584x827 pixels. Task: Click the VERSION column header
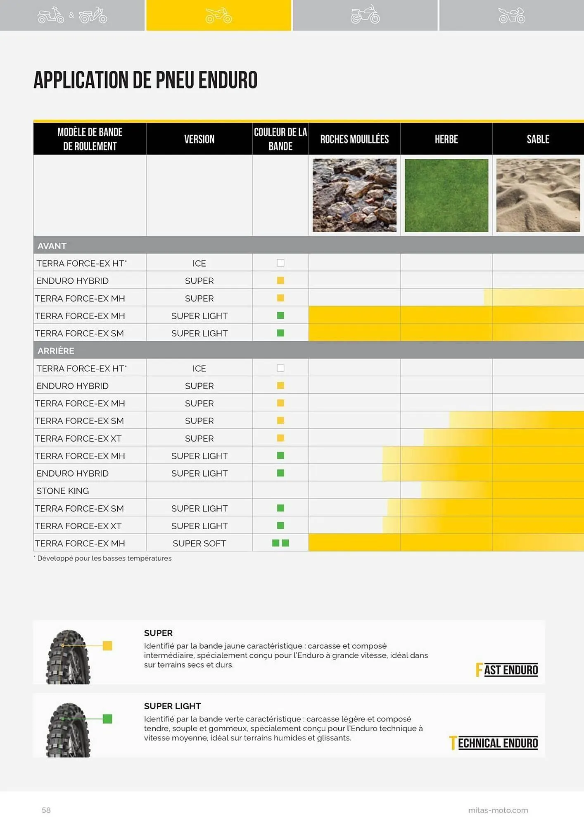pyautogui.click(x=199, y=139)
